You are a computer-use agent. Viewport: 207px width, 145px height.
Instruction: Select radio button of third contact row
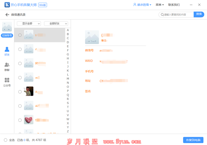point(20,63)
